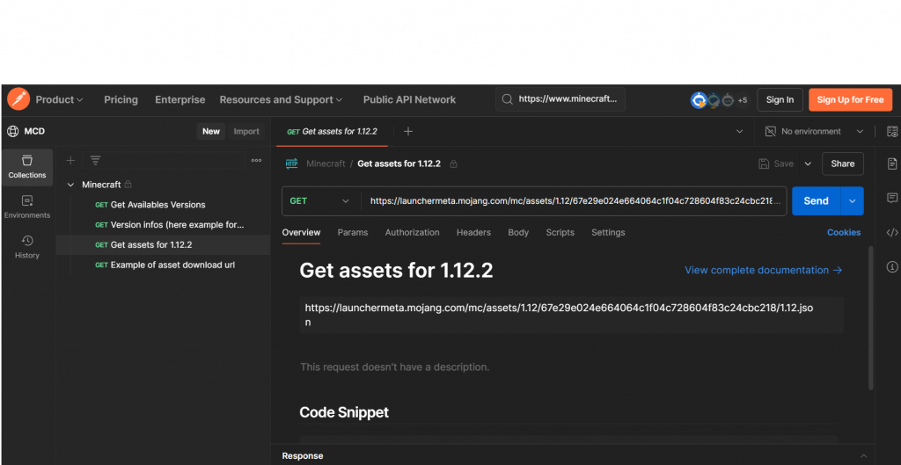Screen dimensions: 901x465
Task: Click the filter icon in collections sidebar
Action: coord(95,161)
